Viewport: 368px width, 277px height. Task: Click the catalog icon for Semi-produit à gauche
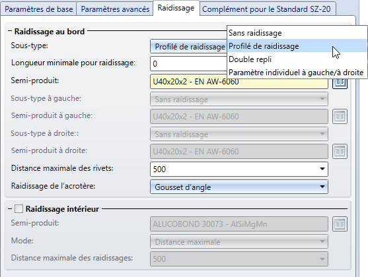tap(340, 117)
